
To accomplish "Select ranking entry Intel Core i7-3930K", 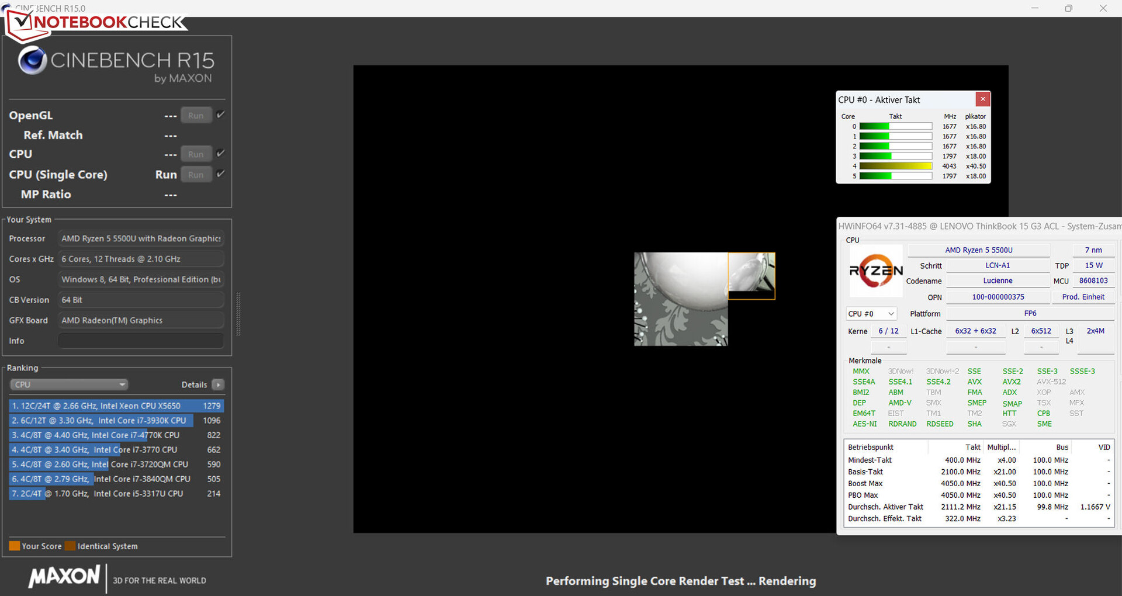I will pos(116,420).
